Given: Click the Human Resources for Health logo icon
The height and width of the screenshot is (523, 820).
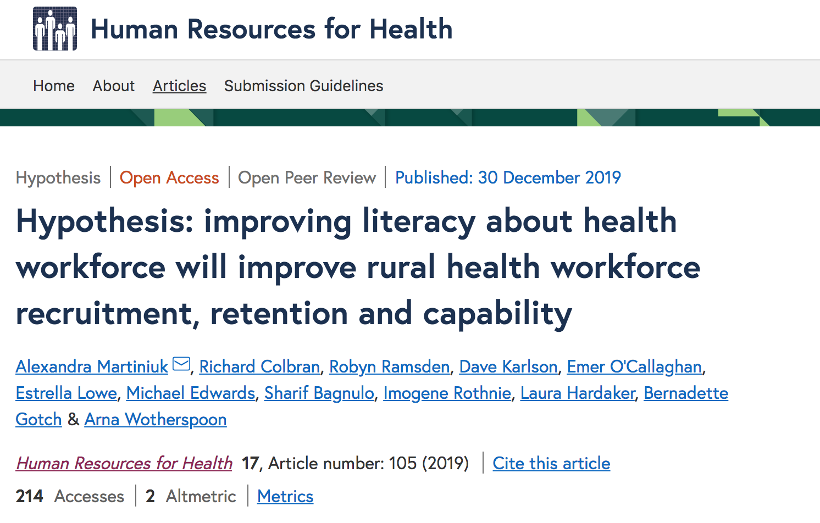Looking at the screenshot, I should coord(55,29).
